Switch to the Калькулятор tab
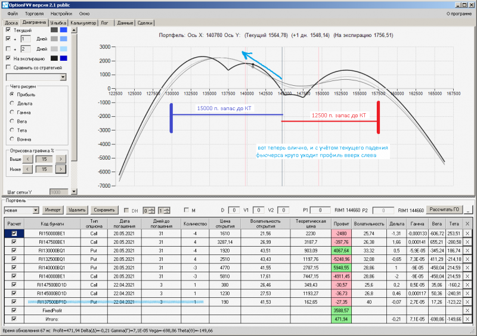This screenshot has height=336, width=477. coord(83,23)
